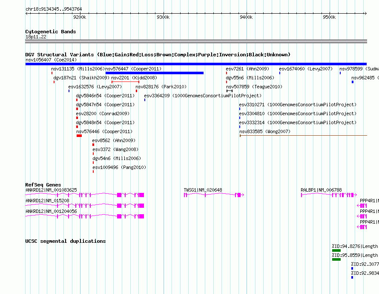
Task: Click the 9500k ruler tick label
Action: click(x=329, y=17)
